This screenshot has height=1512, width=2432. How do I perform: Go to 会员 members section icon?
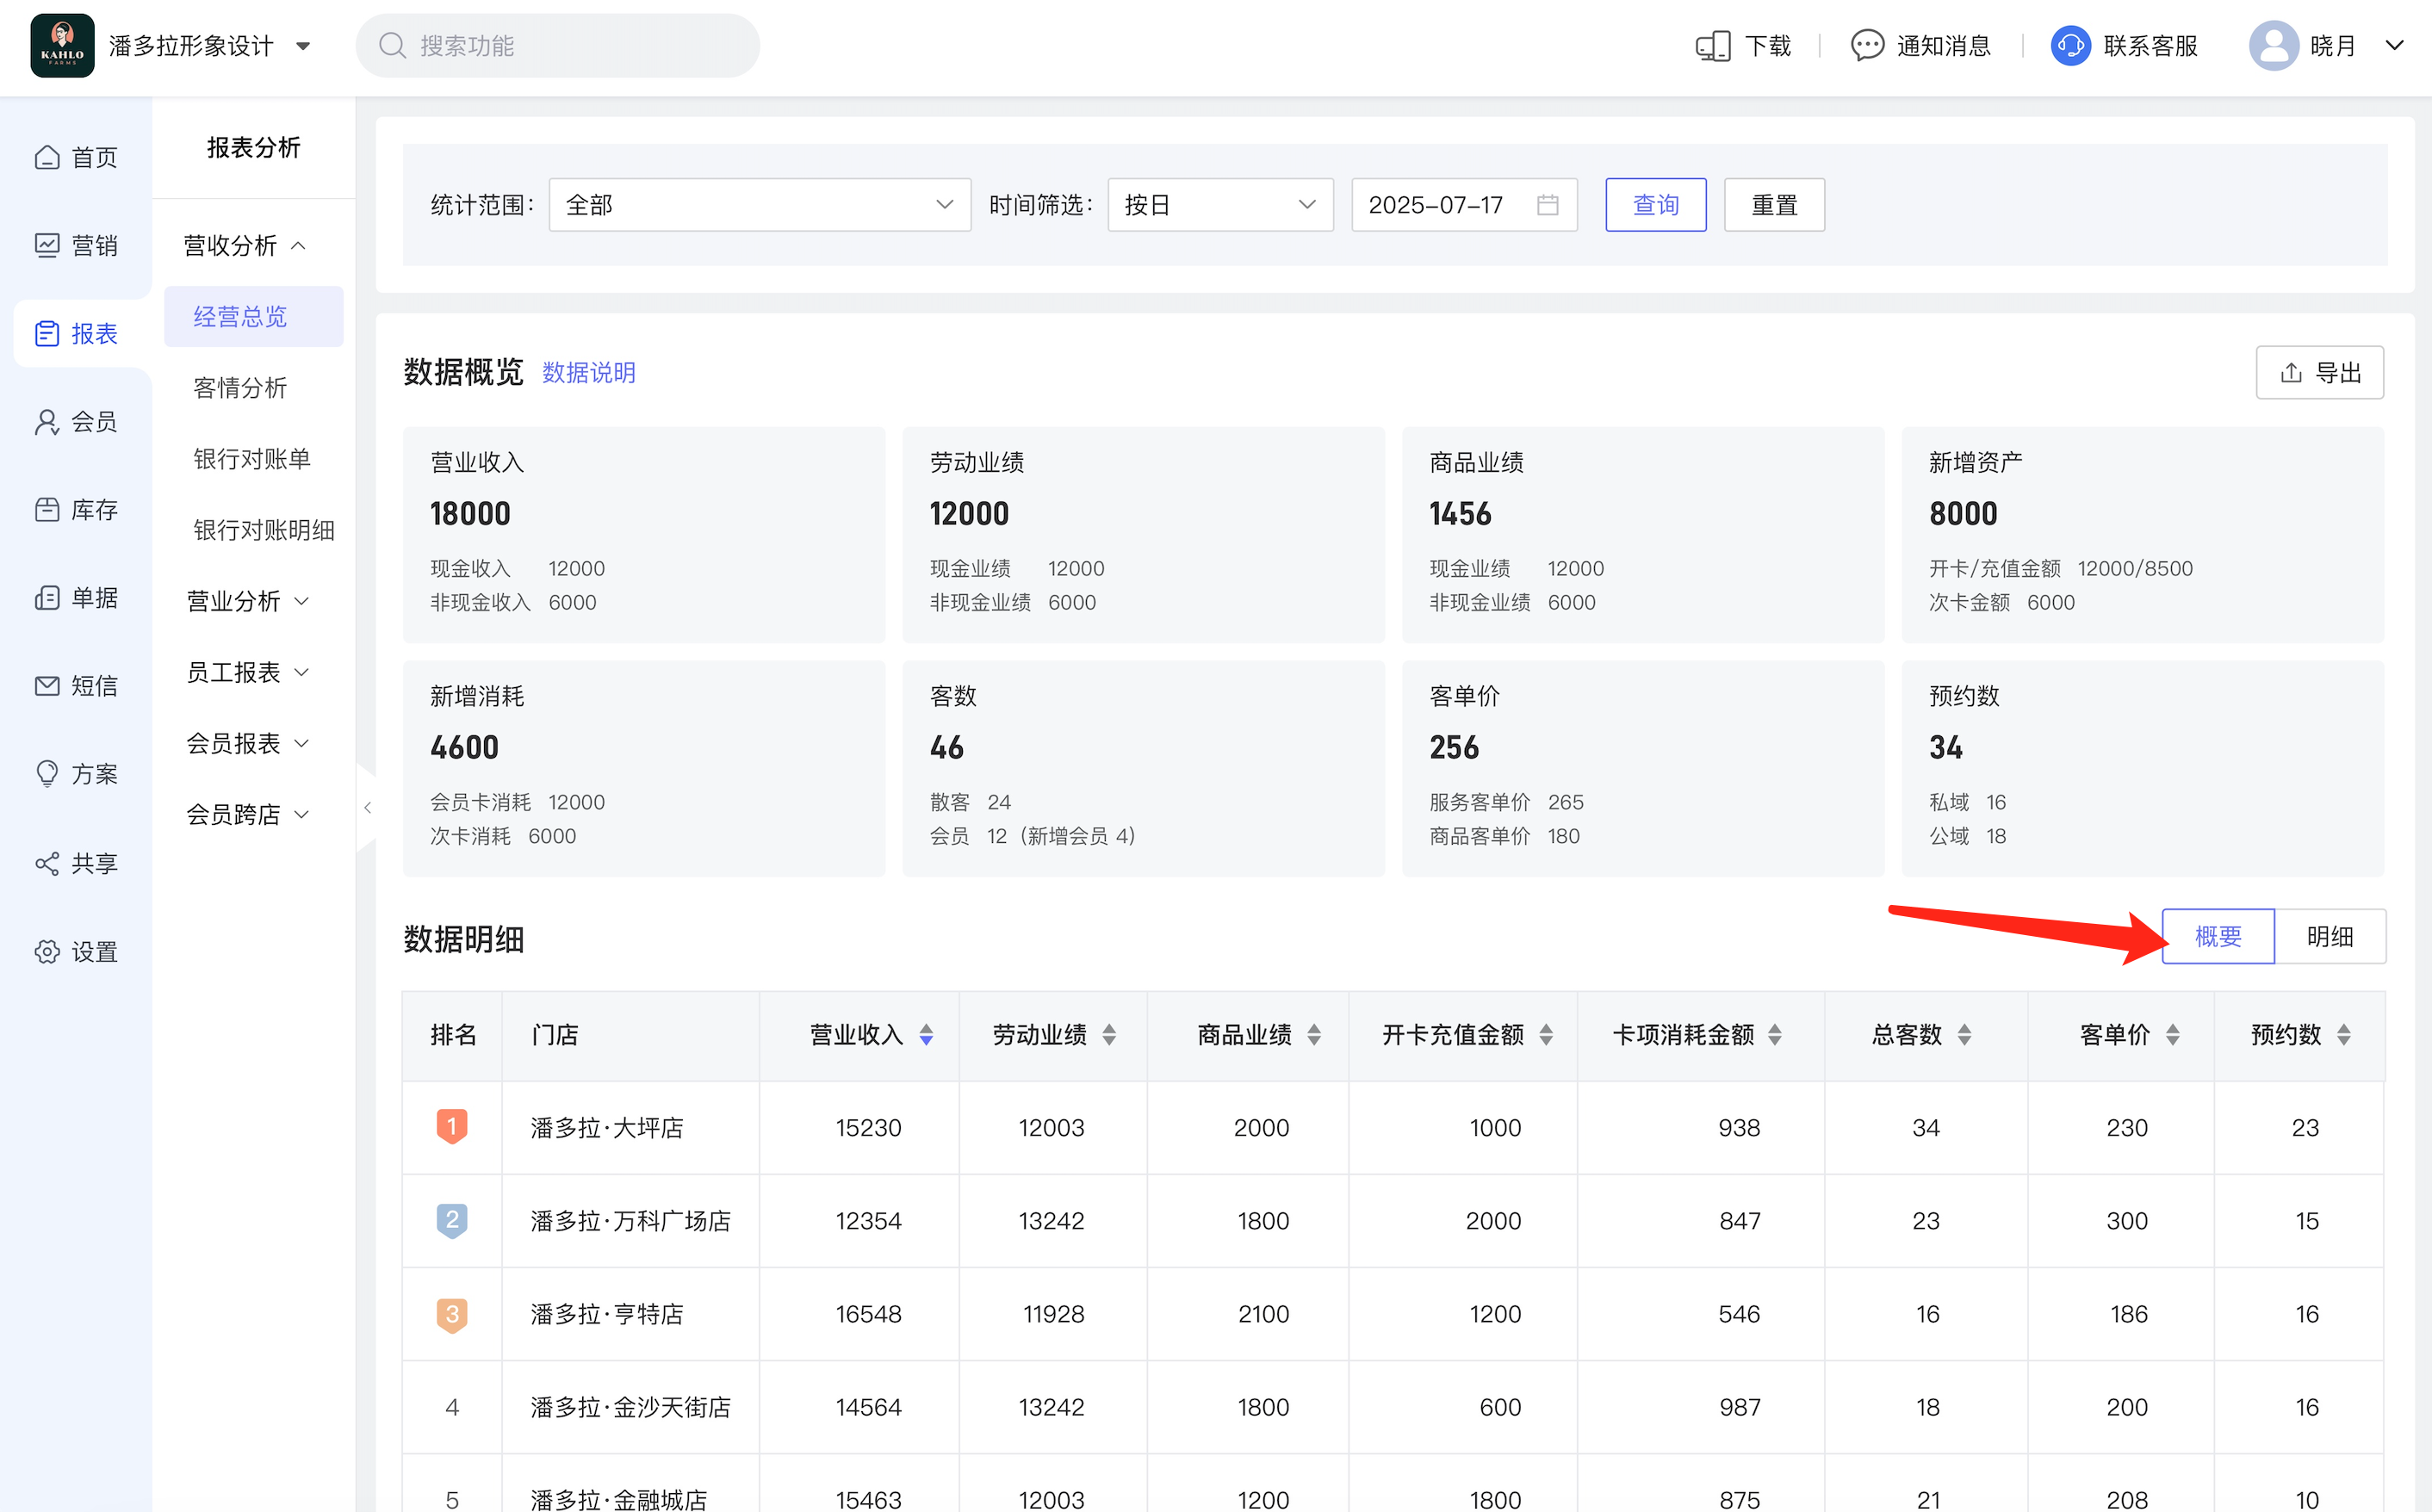coord(47,422)
